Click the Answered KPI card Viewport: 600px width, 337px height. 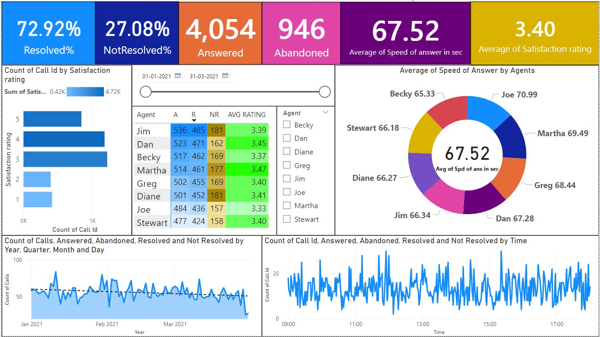click(x=219, y=32)
